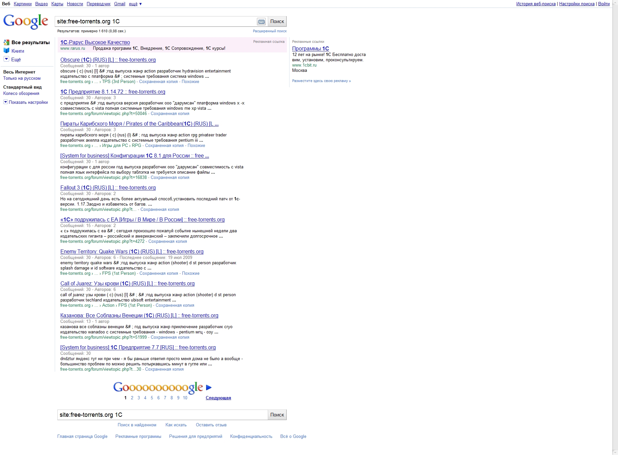Open cached copy of Obscure result
The height and width of the screenshot is (455, 618).
click(158, 82)
